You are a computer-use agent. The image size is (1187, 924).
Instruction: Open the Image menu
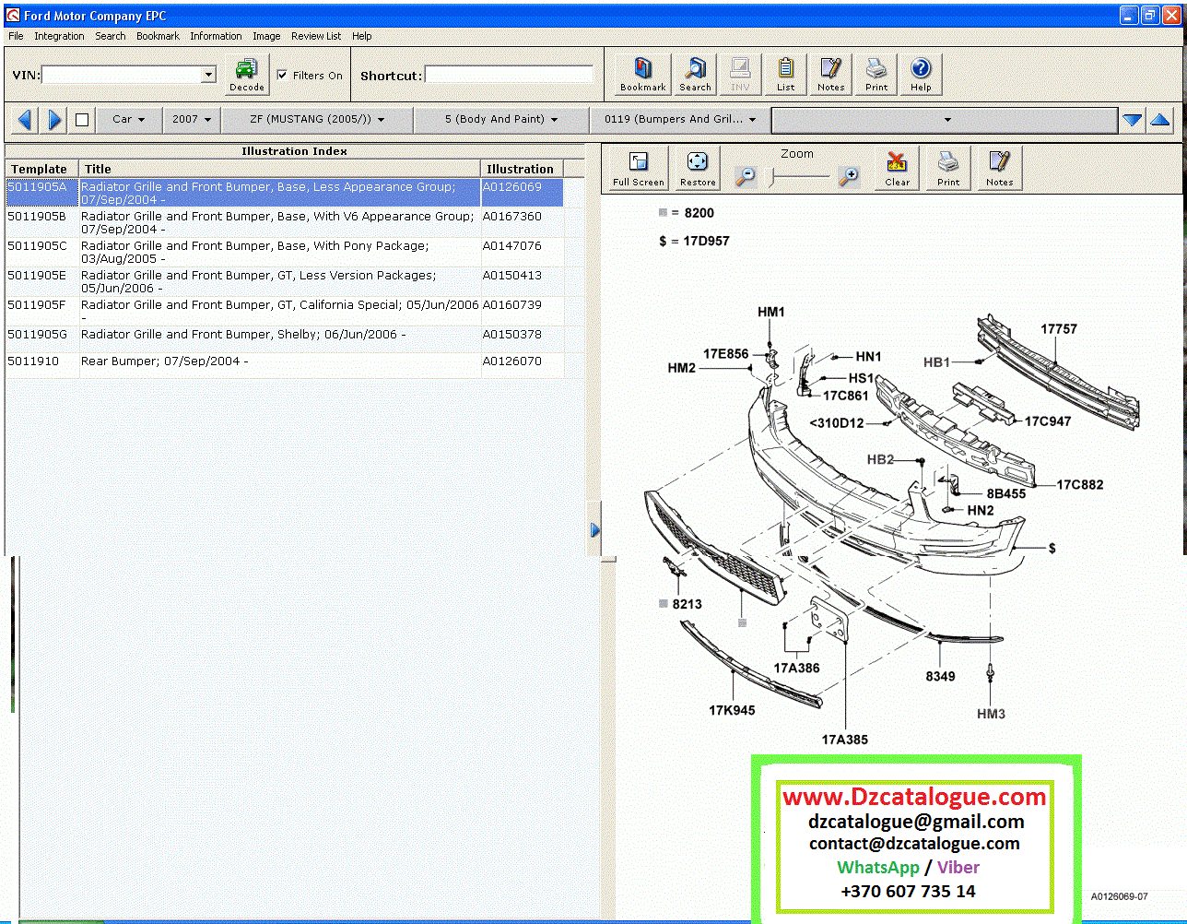click(266, 36)
